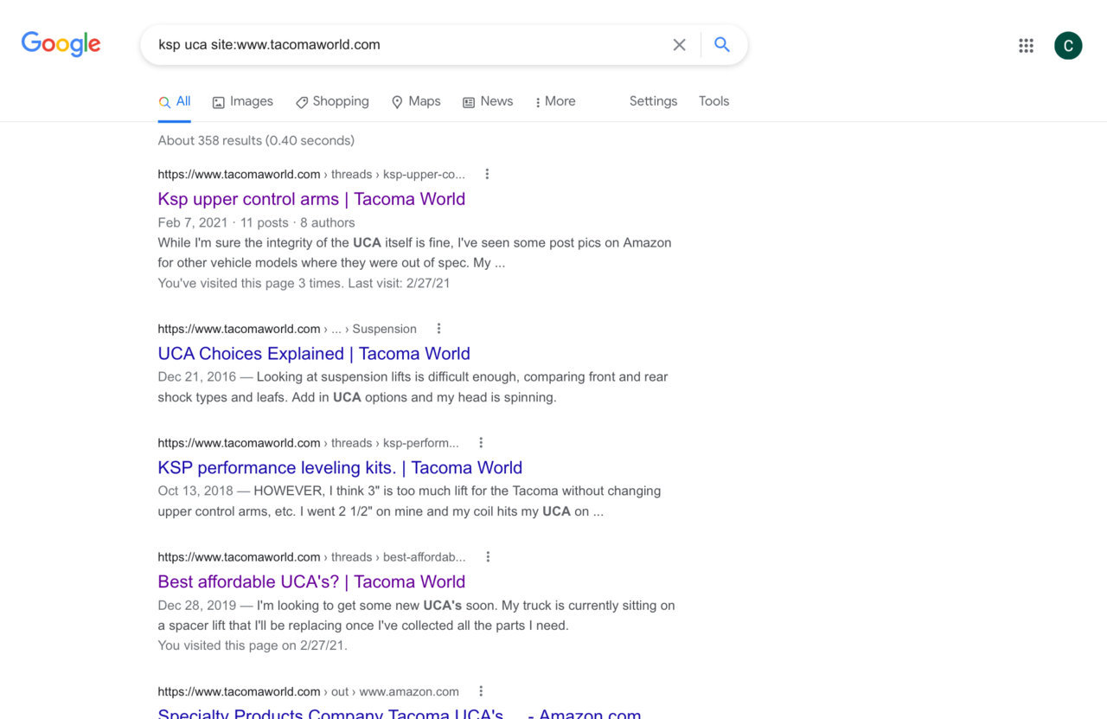
Task: Open three-dot menu for Best affordable UCA's result
Action: 488,557
